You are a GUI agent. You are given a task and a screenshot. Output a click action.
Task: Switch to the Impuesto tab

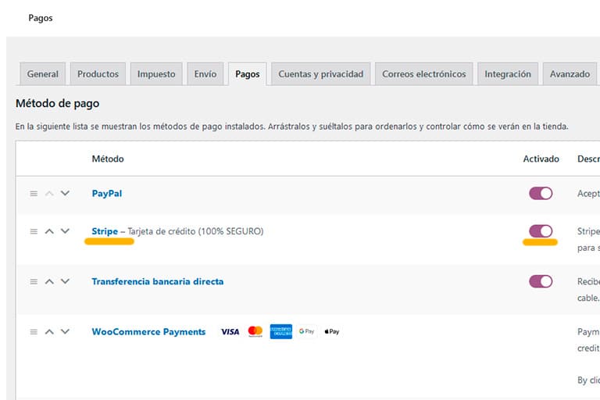(156, 74)
